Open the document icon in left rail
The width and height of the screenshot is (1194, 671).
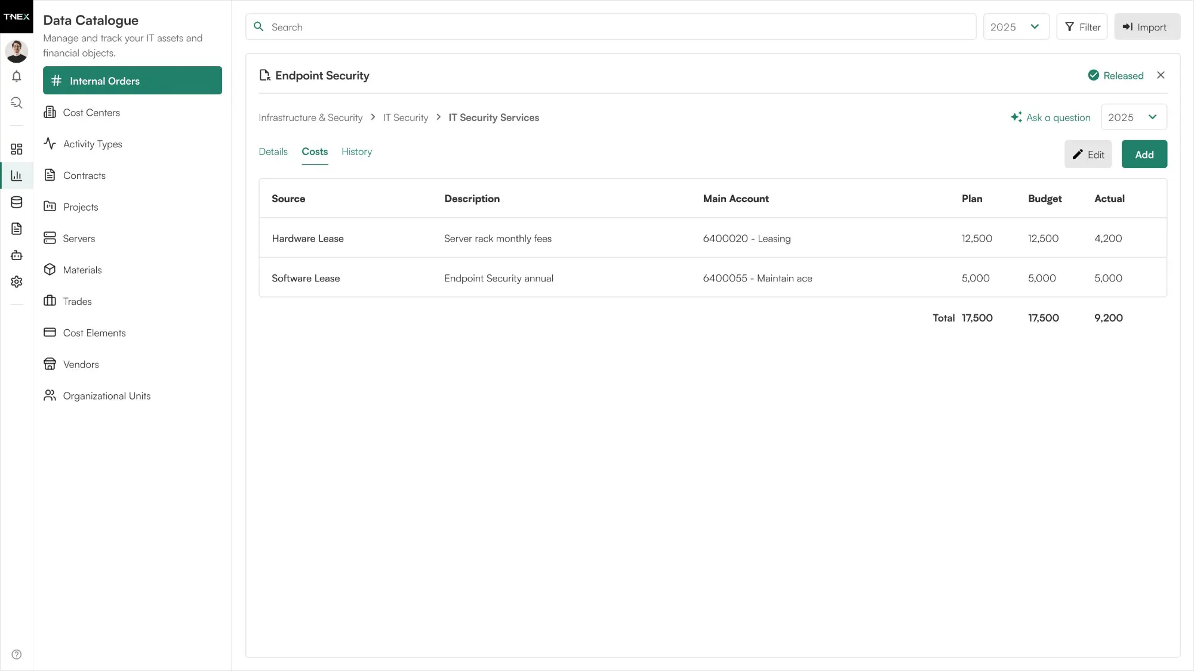point(17,228)
